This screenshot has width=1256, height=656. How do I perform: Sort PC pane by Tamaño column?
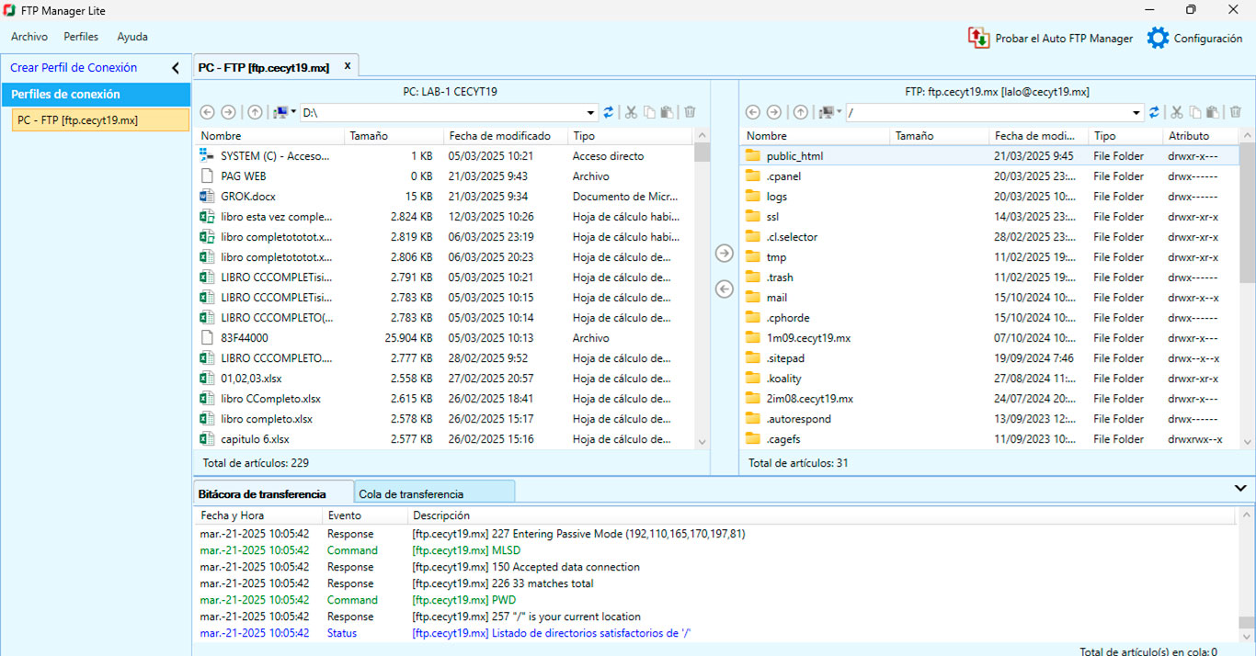394,136
